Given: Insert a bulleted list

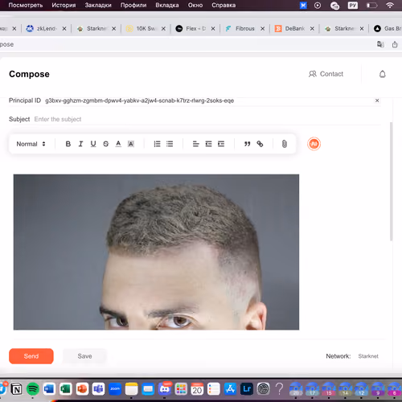Looking at the screenshot, I should [170, 144].
